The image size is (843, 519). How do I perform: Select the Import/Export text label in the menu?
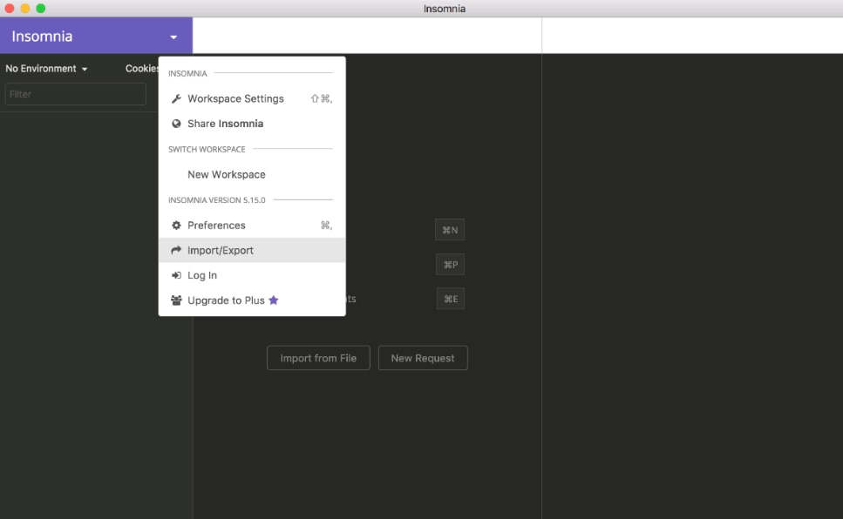pyautogui.click(x=221, y=251)
